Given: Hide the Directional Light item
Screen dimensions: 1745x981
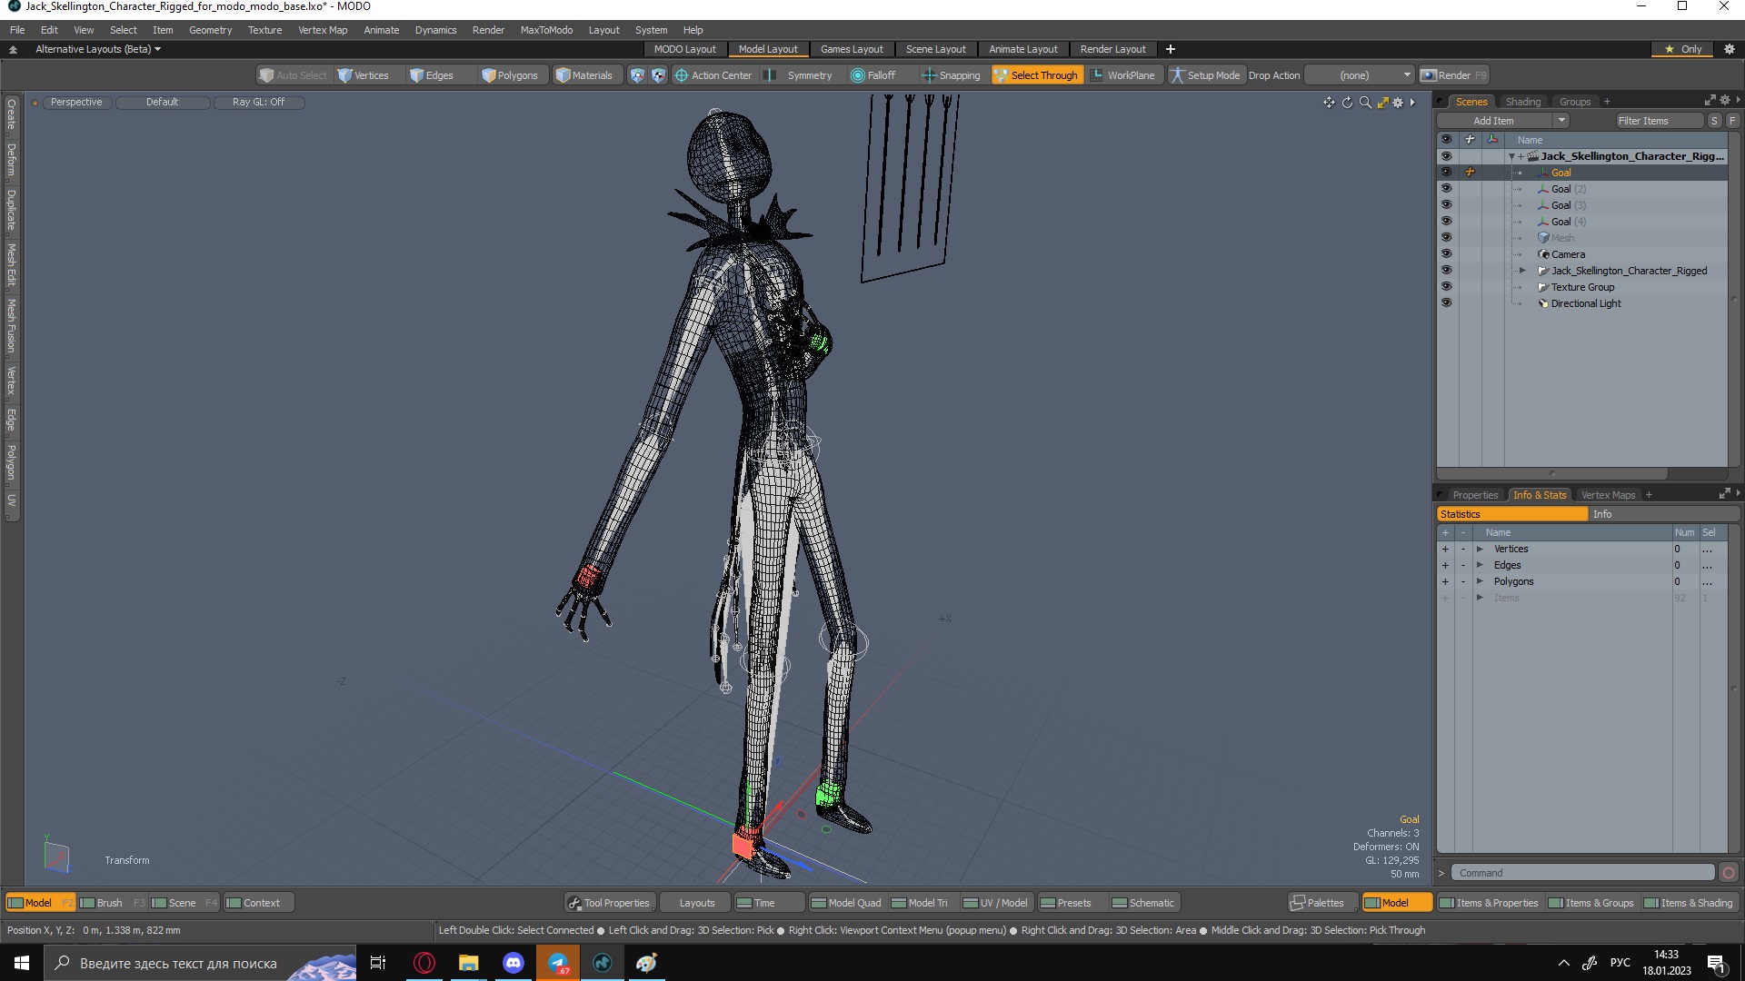Looking at the screenshot, I should click(x=1446, y=303).
